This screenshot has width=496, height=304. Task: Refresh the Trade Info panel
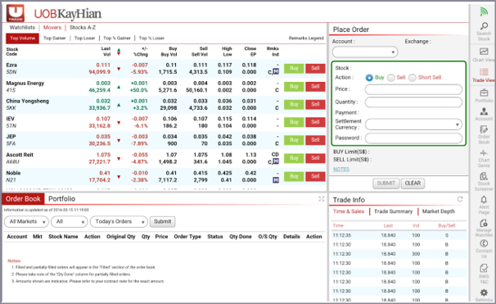(460, 199)
